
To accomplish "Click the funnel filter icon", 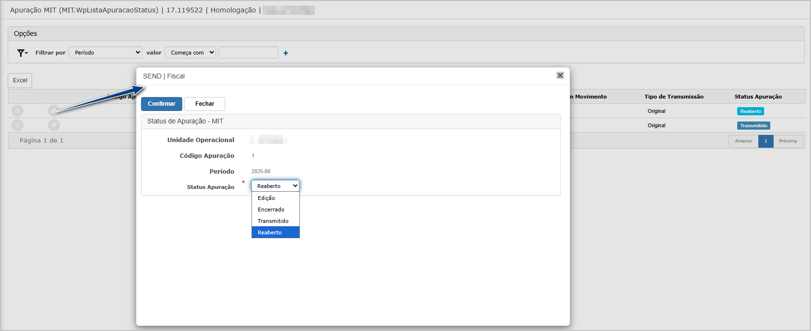I will (22, 53).
